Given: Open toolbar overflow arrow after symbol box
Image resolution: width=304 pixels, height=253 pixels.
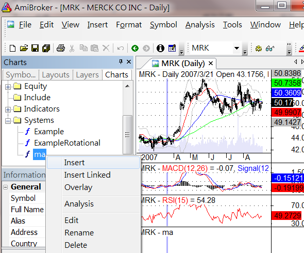Looking at the screenshot, I should coord(245,48).
